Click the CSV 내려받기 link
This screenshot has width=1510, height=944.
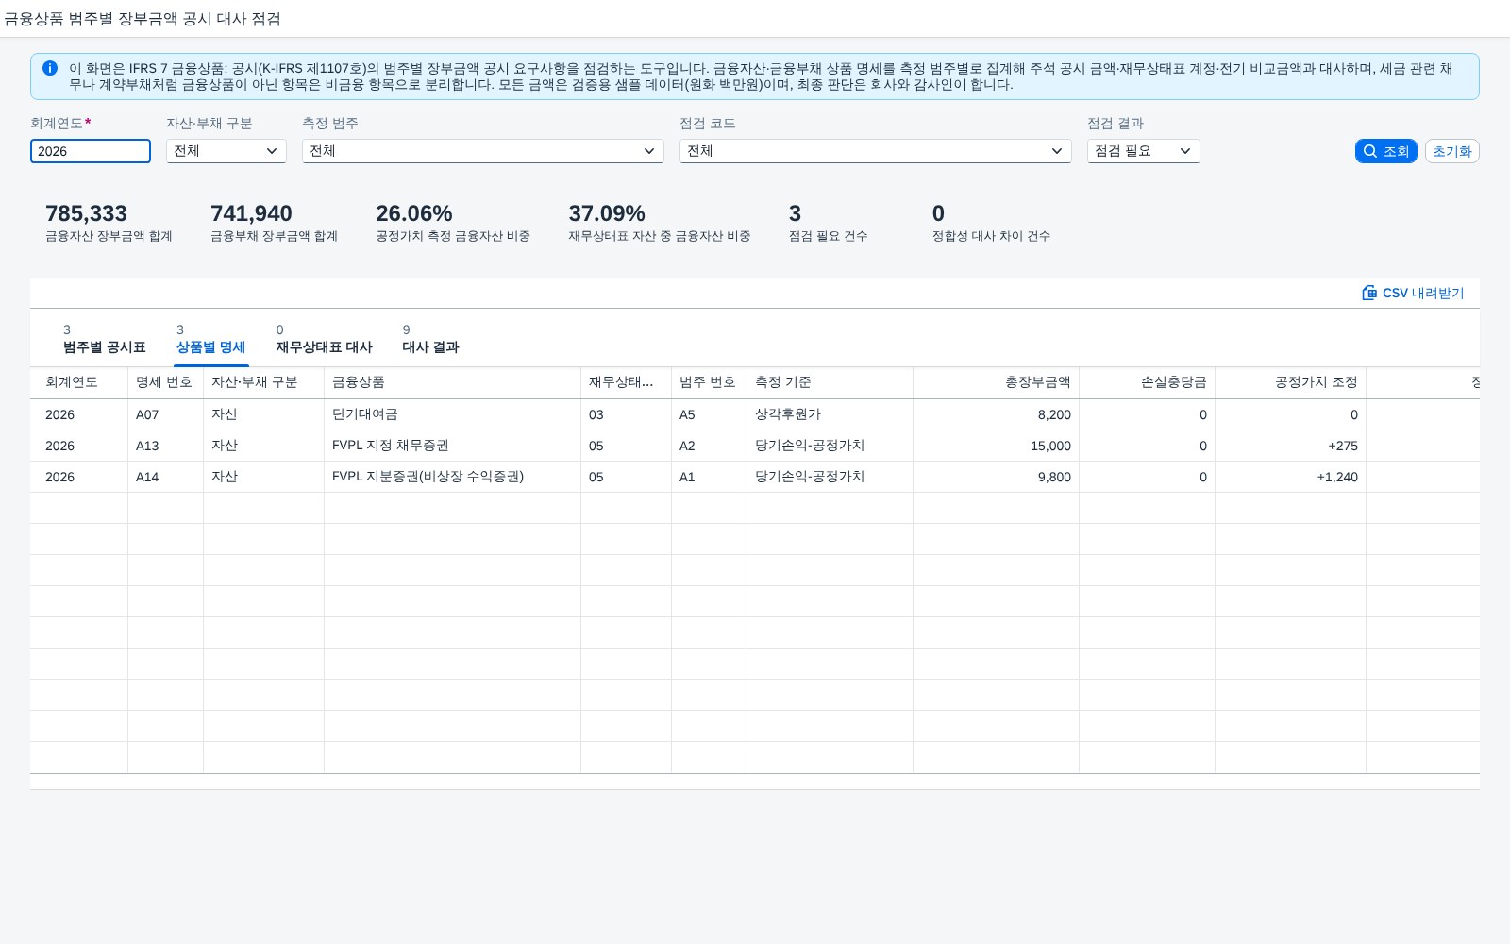pos(1413,293)
